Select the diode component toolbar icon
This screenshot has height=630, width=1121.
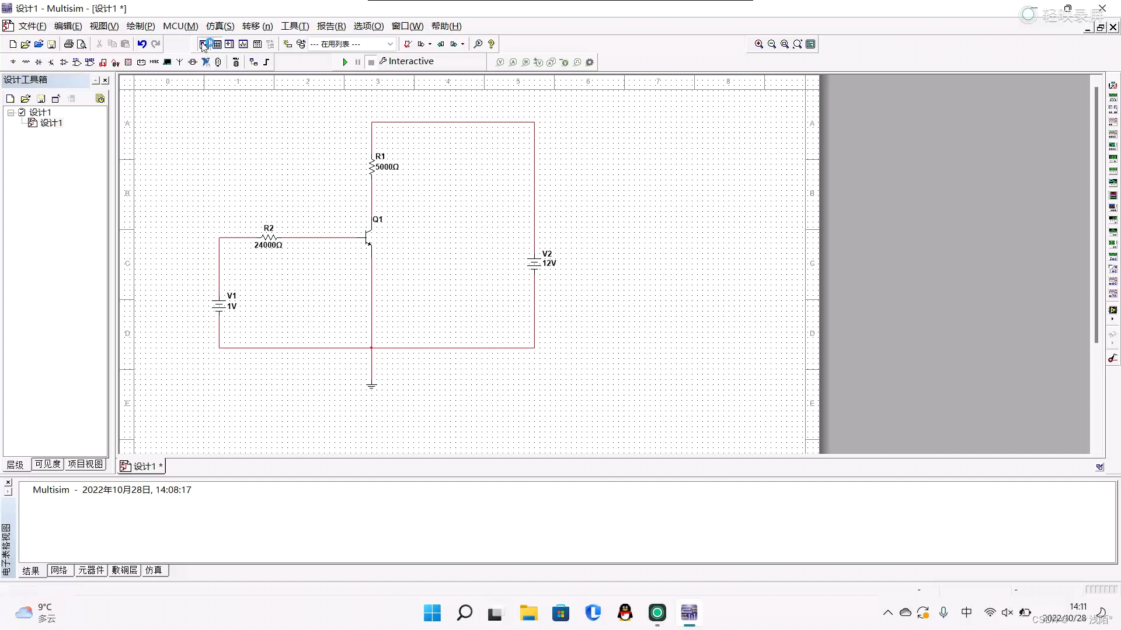(x=39, y=62)
